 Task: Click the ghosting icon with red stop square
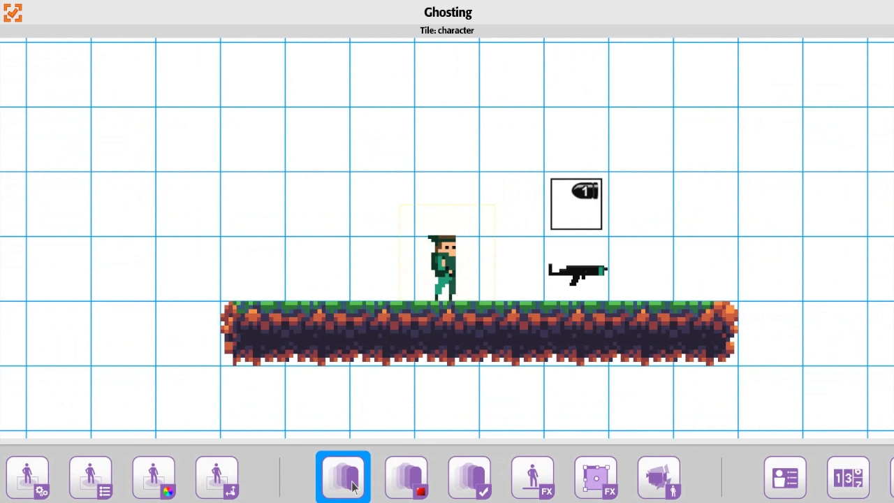click(x=406, y=478)
